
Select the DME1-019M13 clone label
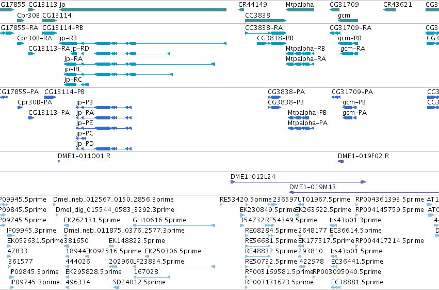pyautogui.click(x=313, y=187)
